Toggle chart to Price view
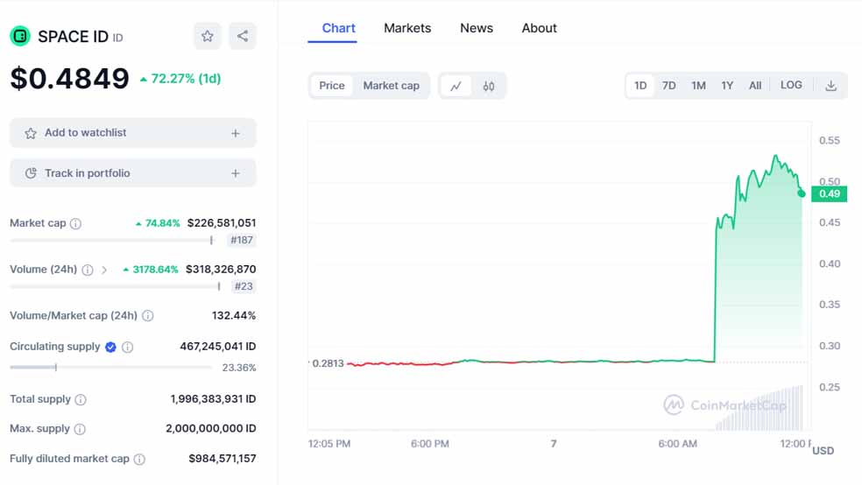Image resolution: width=862 pixels, height=485 pixels. (332, 86)
